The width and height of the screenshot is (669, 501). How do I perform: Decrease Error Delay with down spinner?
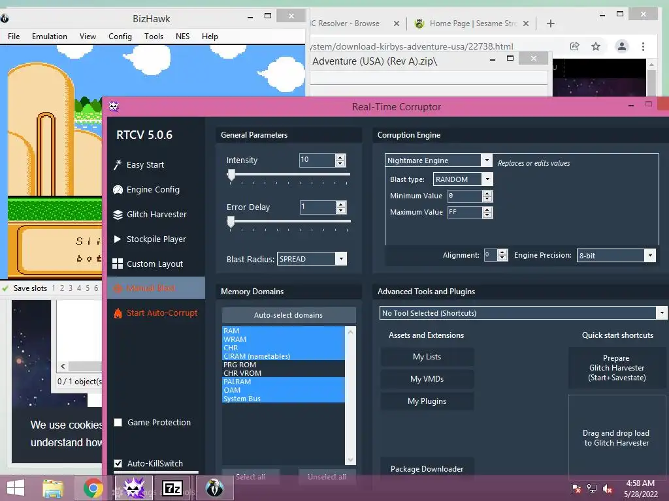(x=340, y=211)
